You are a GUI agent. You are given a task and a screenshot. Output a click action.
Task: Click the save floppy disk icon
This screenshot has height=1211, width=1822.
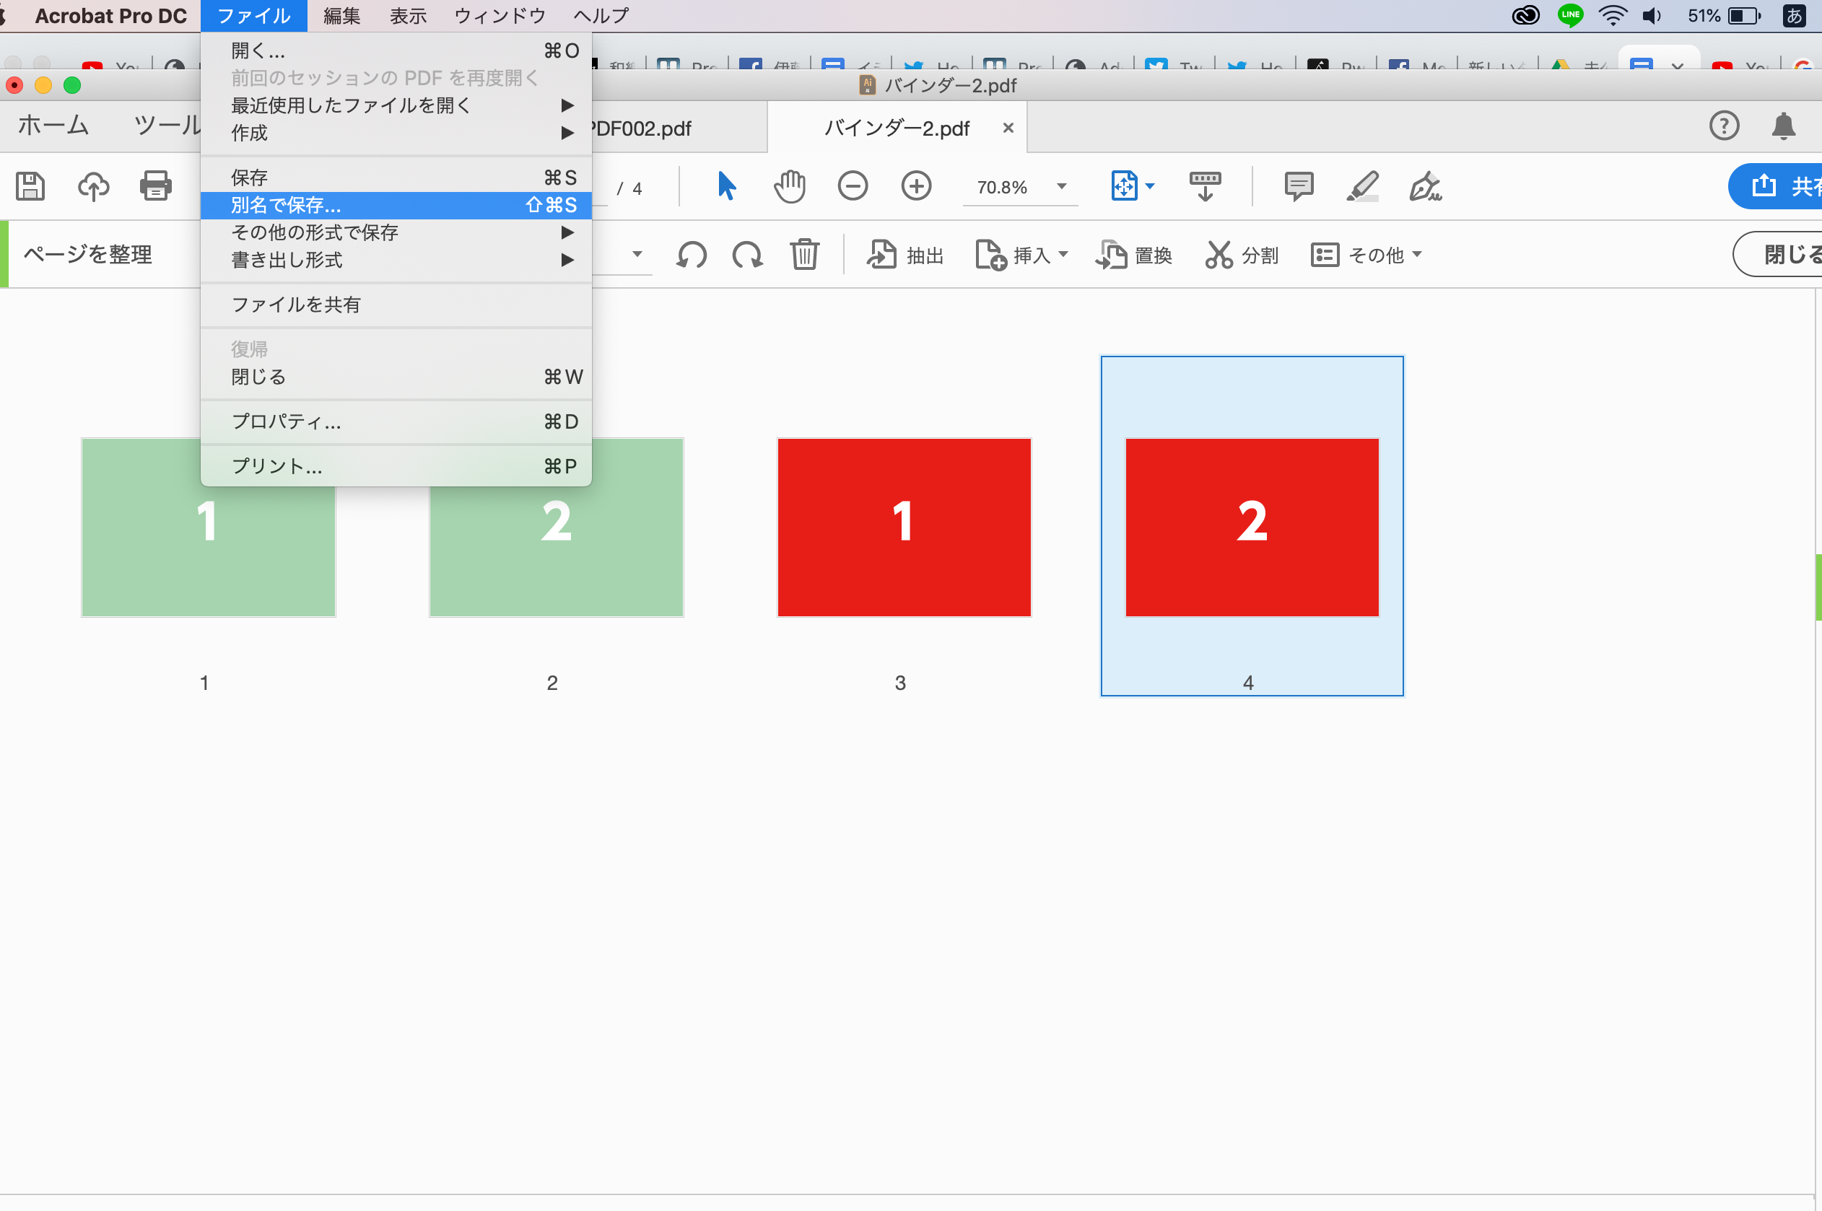(30, 186)
